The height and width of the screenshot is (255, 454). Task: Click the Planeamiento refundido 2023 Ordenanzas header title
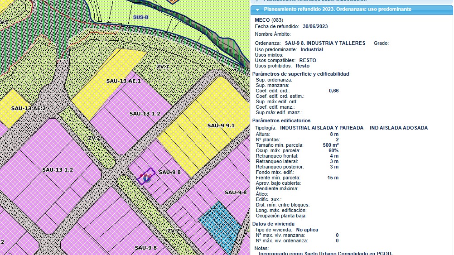coord(337,9)
